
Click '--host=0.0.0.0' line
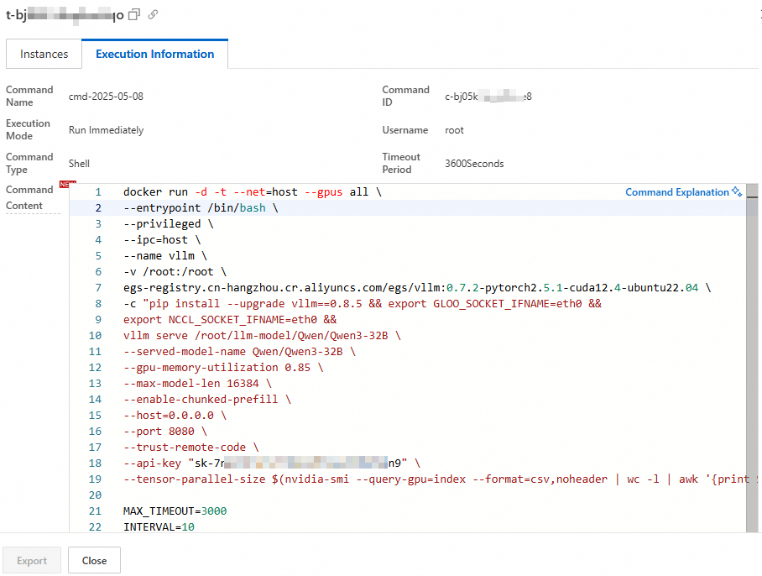click(x=175, y=416)
